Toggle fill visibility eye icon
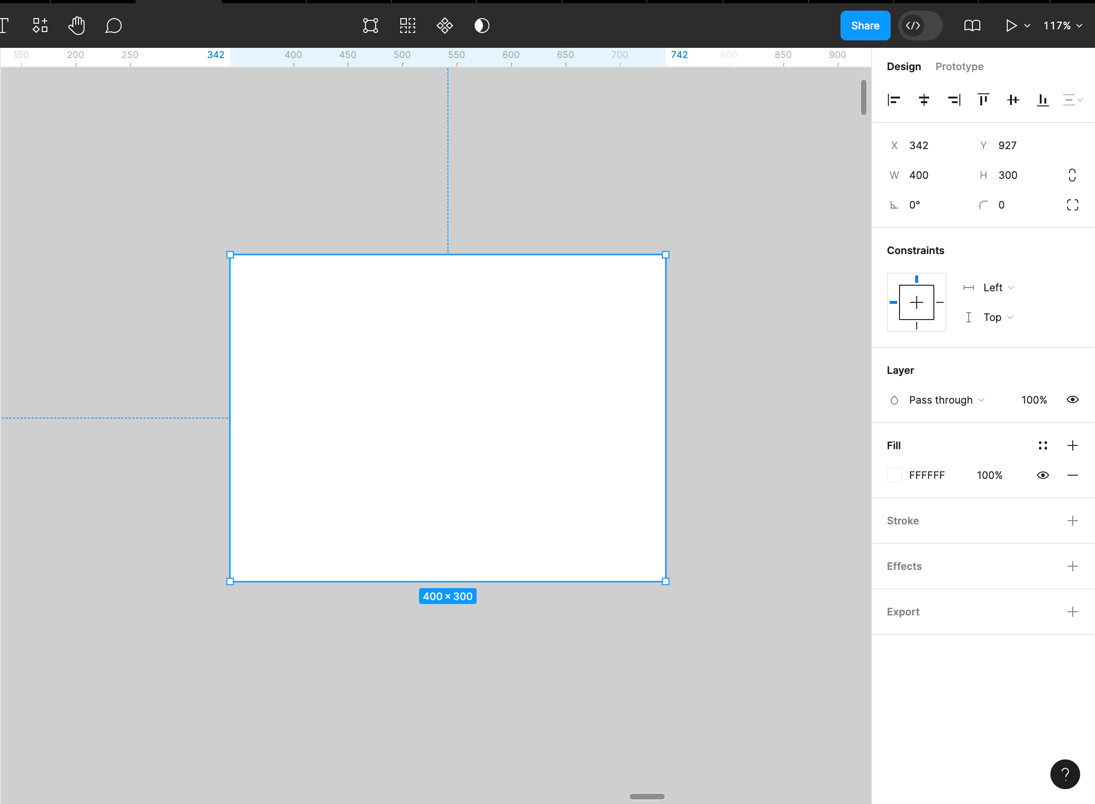The height and width of the screenshot is (804, 1095). (x=1043, y=475)
